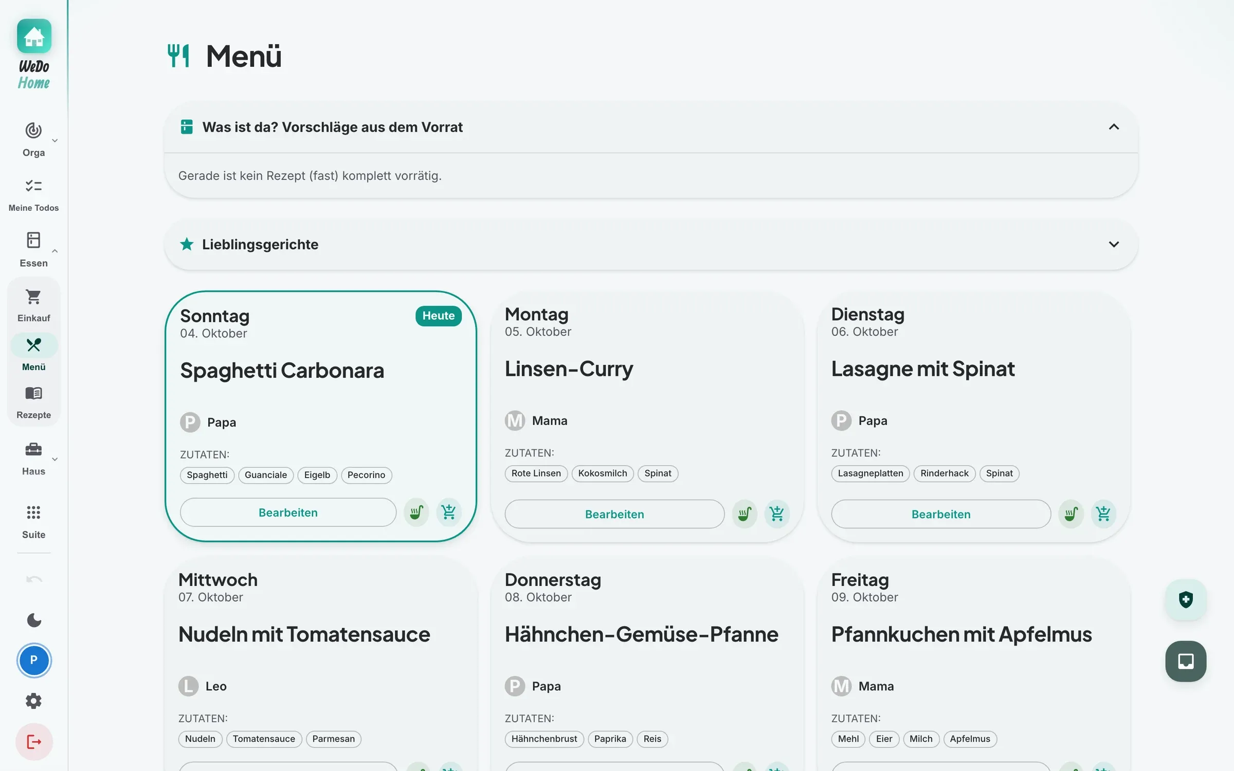Viewport: 1234px width, 771px height.
Task: Click the Guanciale ingredient chip
Action: coord(266,475)
